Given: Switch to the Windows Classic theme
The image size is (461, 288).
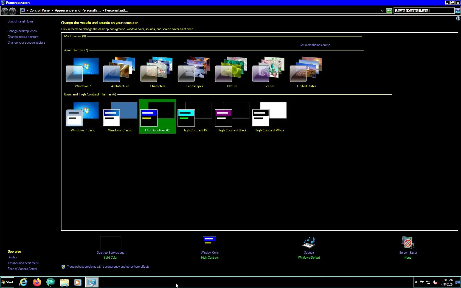Looking at the screenshot, I should pos(120,117).
